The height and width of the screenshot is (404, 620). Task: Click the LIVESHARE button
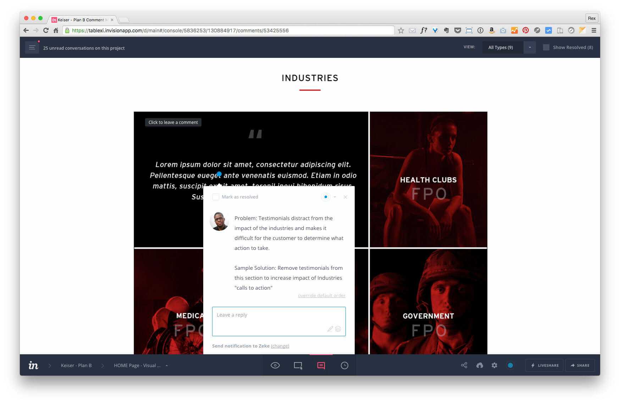pyautogui.click(x=544, y=365)
